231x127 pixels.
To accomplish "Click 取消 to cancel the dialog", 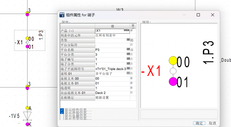I will pyautogui.click(x=212, y=123).
